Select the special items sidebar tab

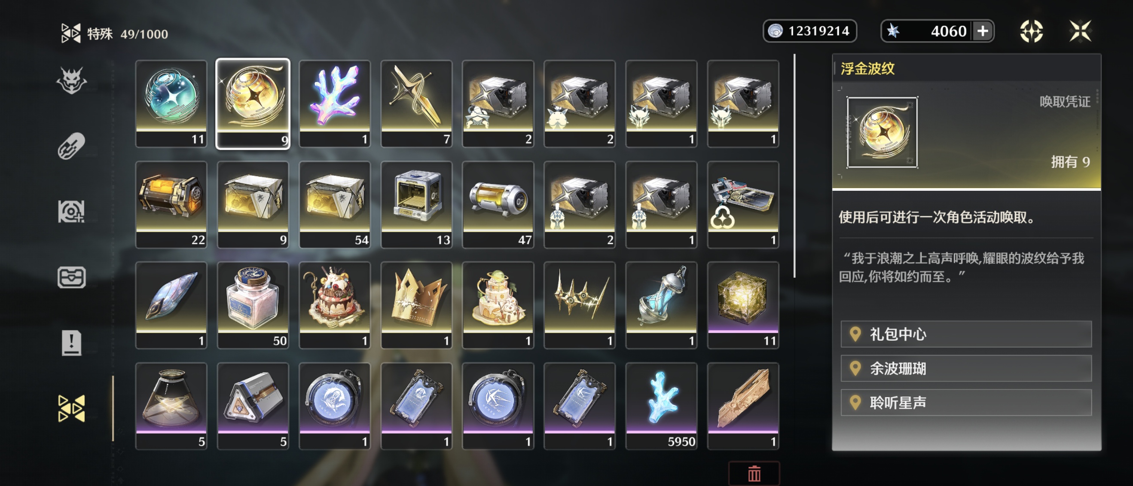(x=71, y=408)
